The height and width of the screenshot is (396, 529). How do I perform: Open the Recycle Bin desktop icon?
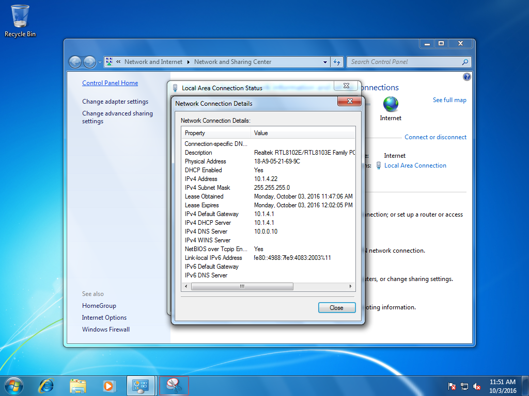coord(20,21)
